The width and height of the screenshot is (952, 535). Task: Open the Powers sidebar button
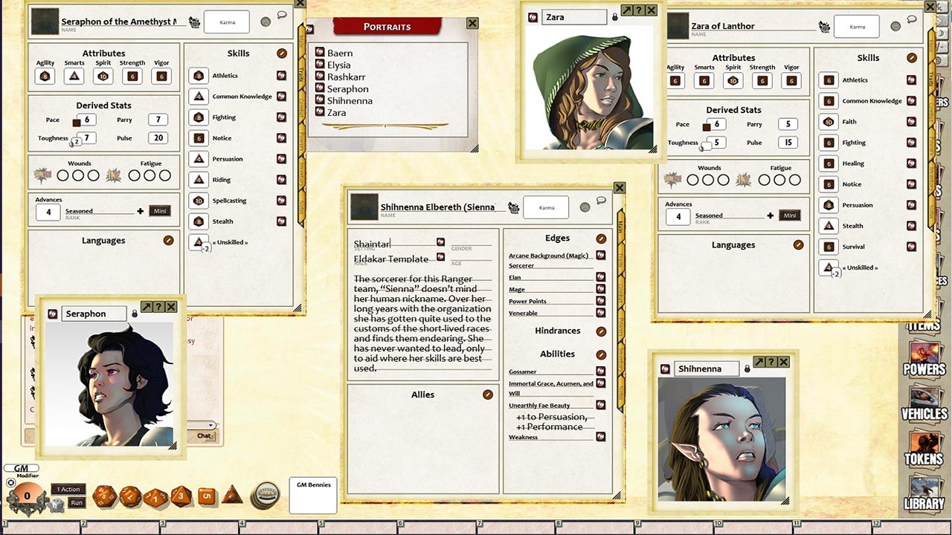pyautogui.click(x=924, y=359)
